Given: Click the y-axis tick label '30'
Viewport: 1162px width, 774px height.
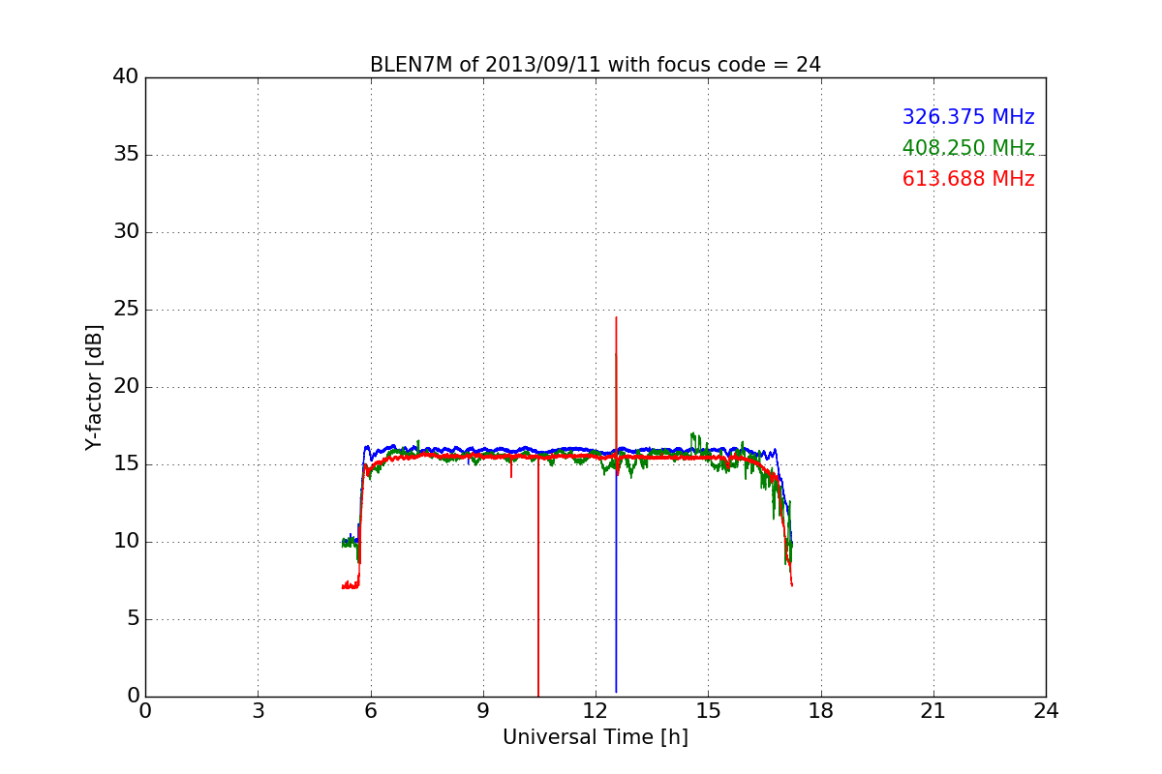Looking at the screenshot, I should click(x=126, y=232).
